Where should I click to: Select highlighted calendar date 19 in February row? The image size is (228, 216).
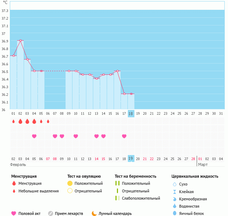pyautogui.click(x=131, y=158)
